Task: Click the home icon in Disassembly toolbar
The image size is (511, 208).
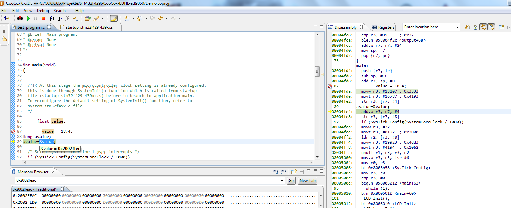Action: (x=475, y=27)
